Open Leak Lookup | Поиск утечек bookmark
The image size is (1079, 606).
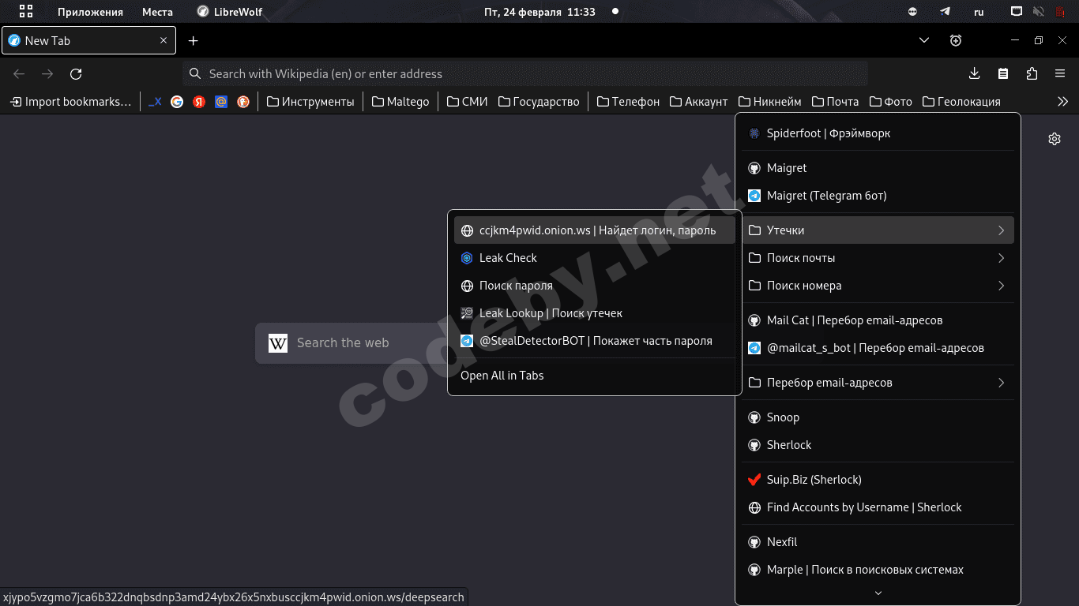(x=595, y=313)
